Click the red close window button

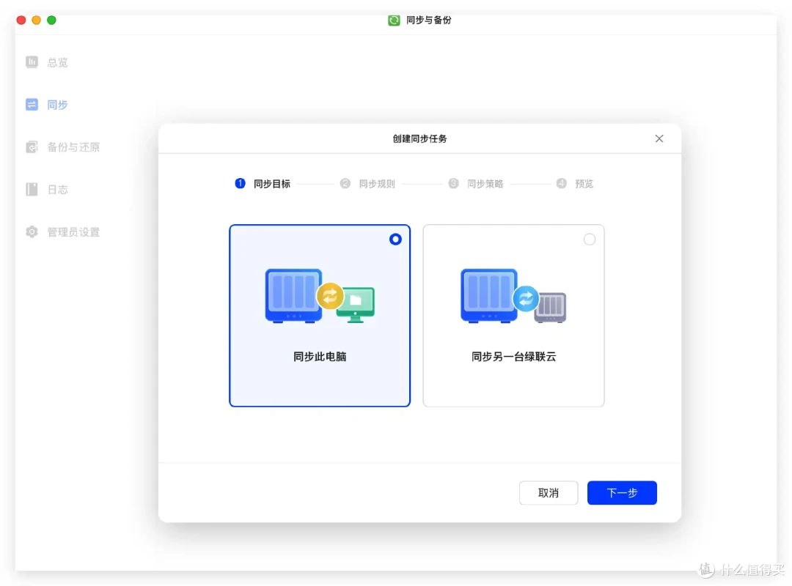pyautogui.click(x=21, y=21)
